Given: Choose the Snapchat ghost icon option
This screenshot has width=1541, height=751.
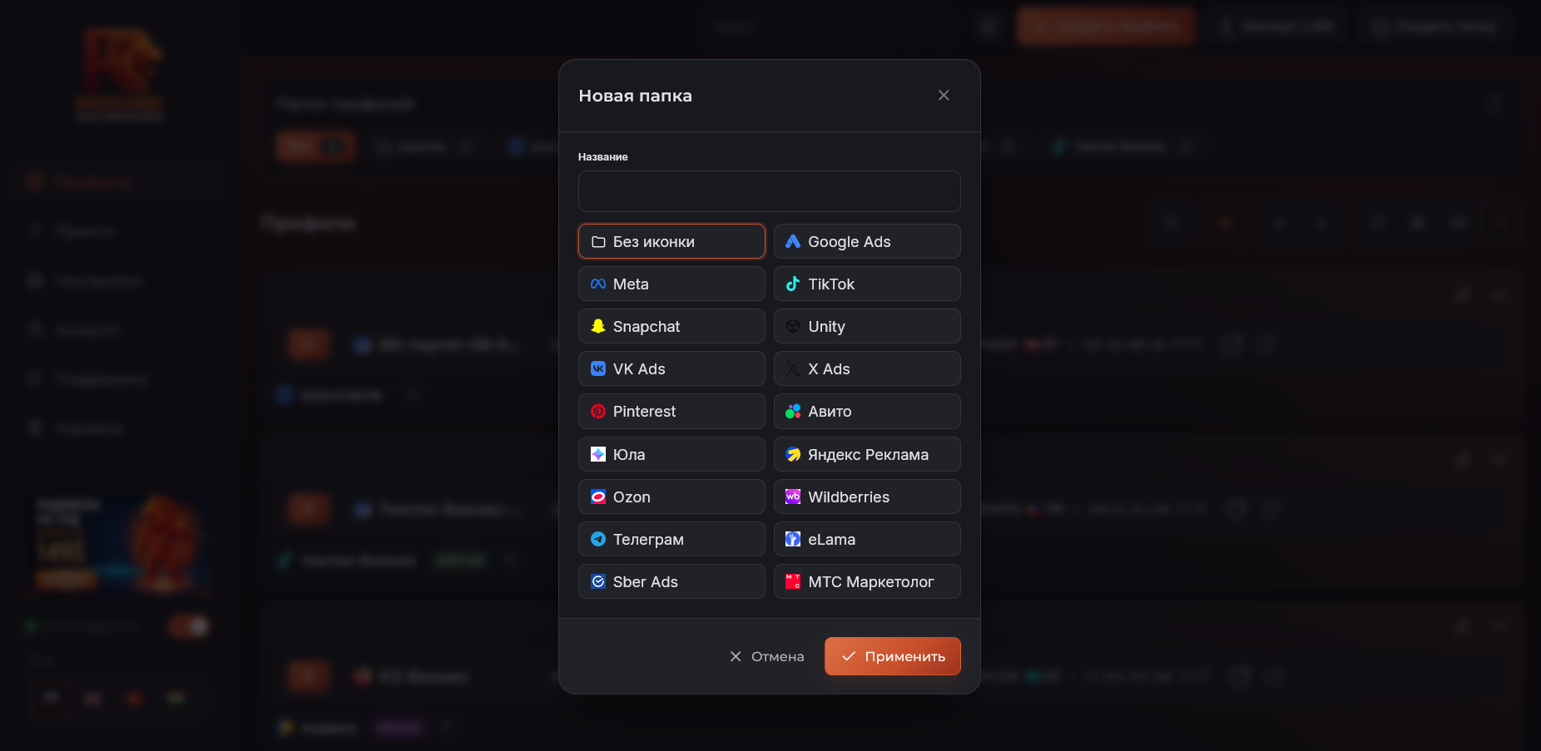Looking at the screenshot, I should [x=671, y=326].
